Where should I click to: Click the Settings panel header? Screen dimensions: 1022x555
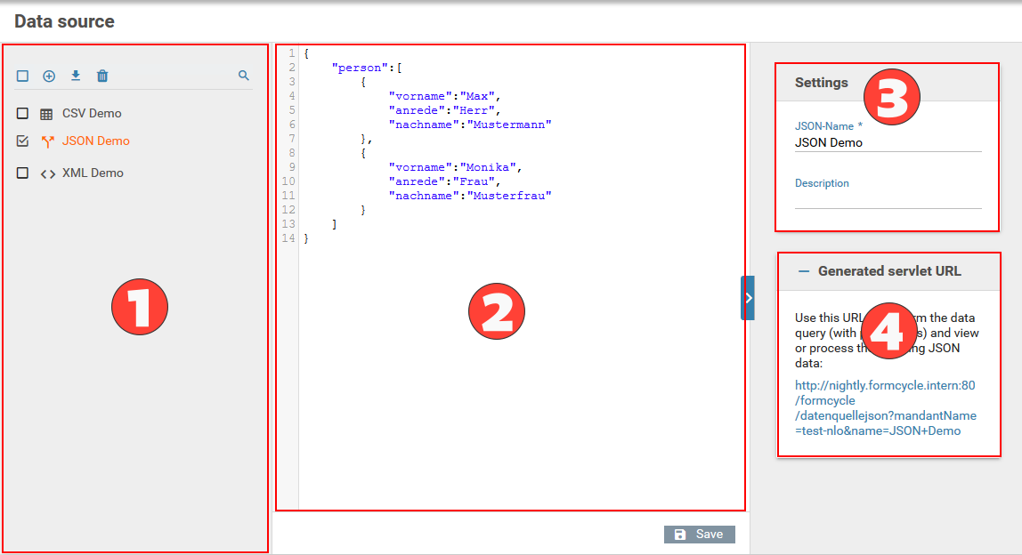(x=821, y=83)
